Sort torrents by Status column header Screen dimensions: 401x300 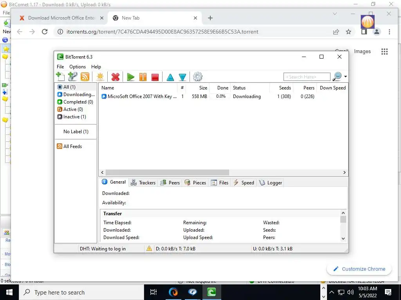tap(250, 88)
